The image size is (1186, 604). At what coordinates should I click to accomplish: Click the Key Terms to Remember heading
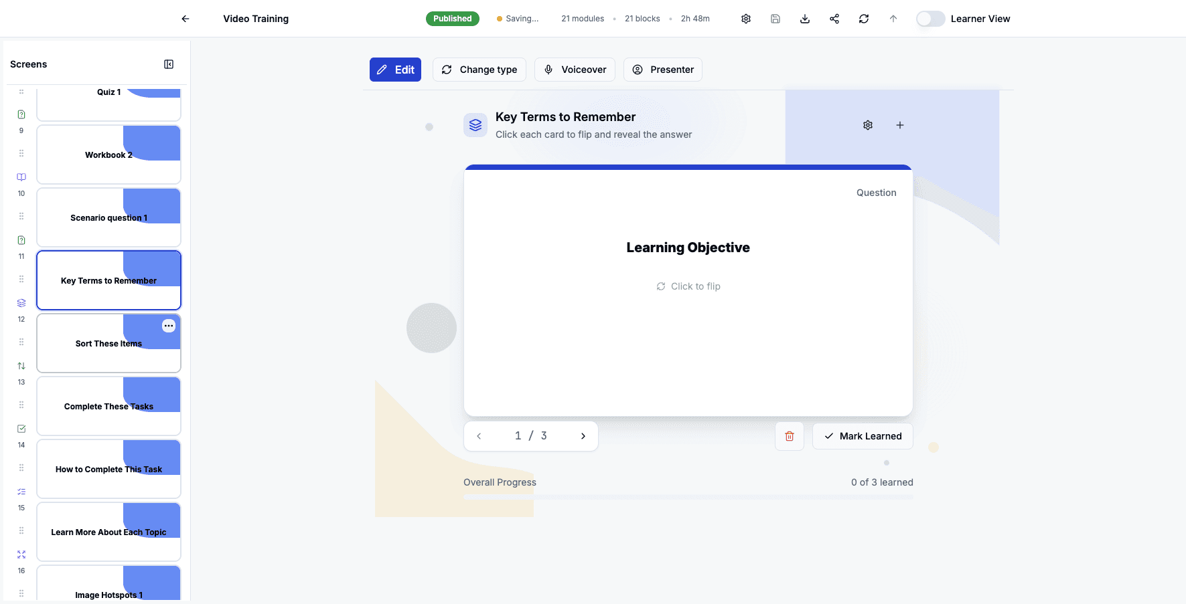click(x=565, y=117)
